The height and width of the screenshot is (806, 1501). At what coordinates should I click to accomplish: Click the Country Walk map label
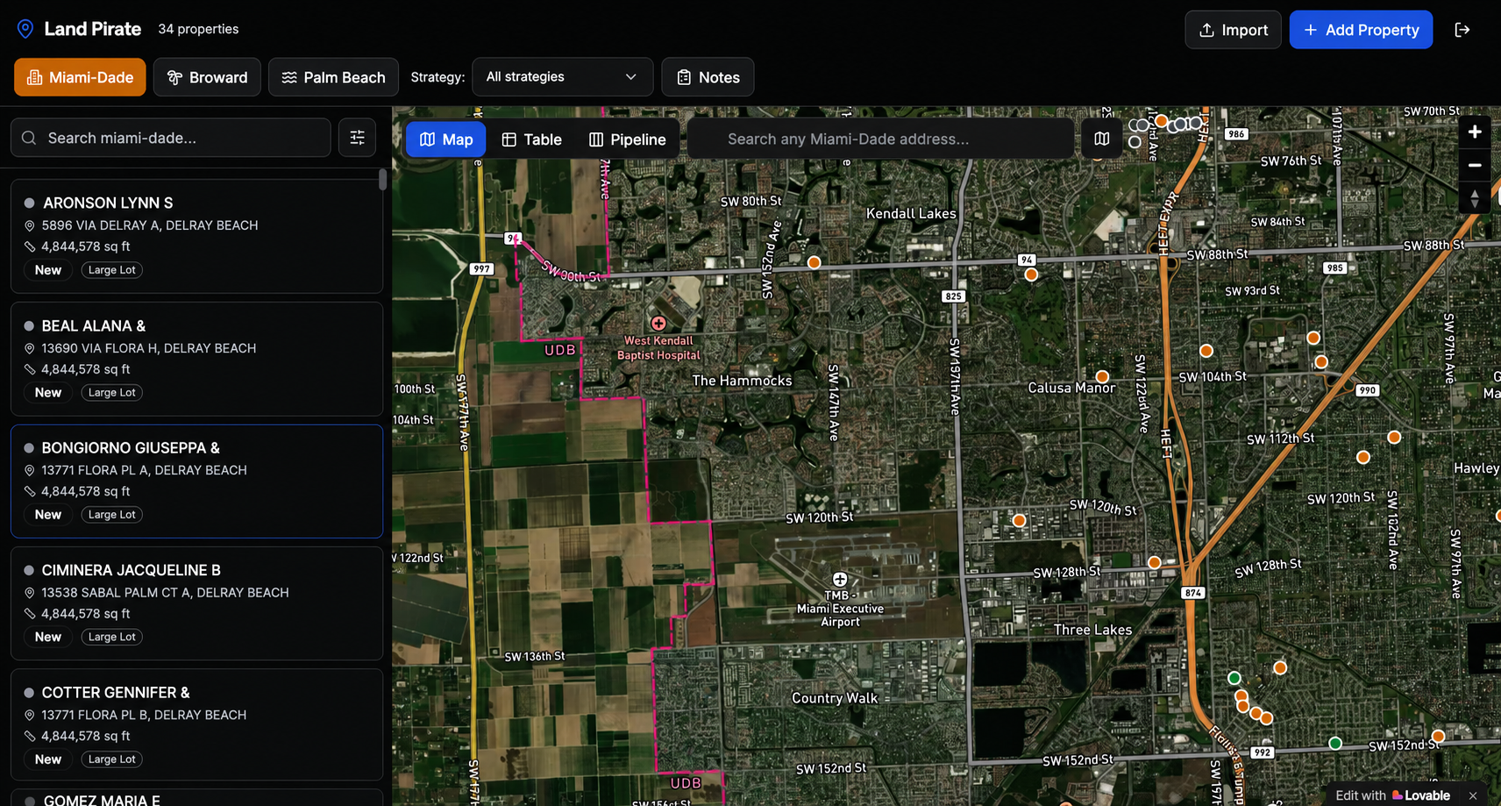point(835,698)
